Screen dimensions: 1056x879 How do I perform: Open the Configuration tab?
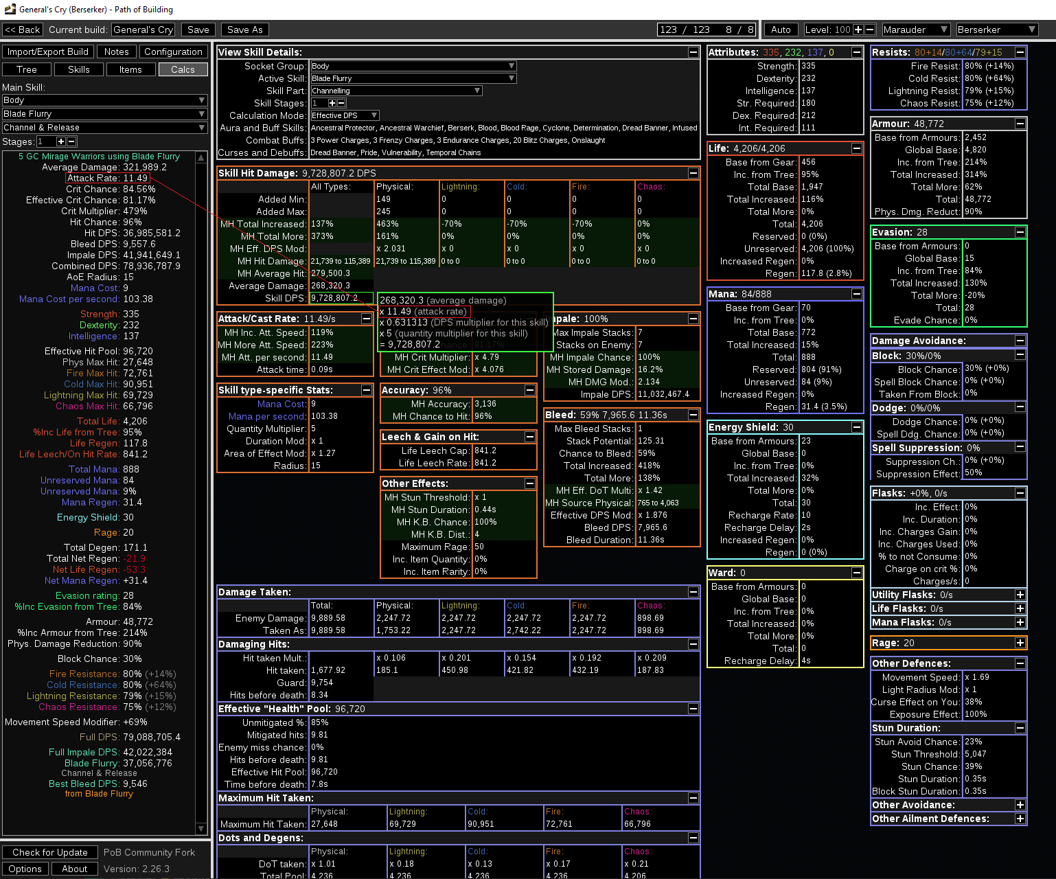coord(174,52)
